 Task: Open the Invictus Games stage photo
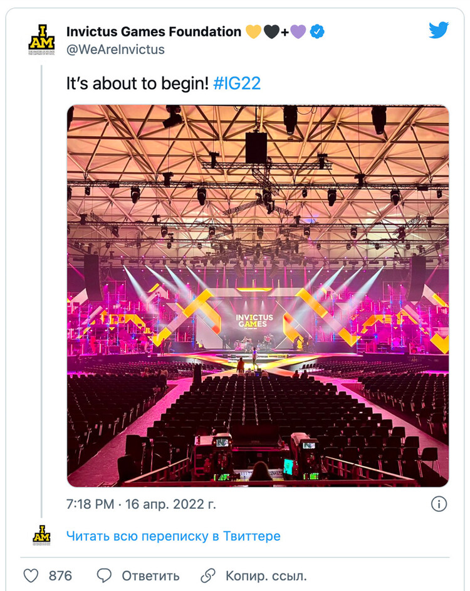tap(258, 295)
